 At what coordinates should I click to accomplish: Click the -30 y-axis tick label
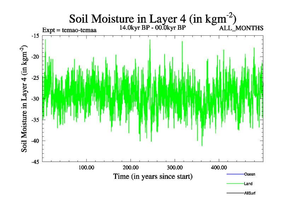pos(35,99)
